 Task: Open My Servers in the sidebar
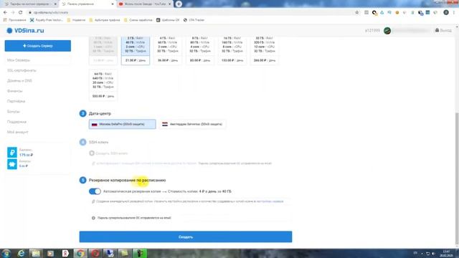point(19,60)
